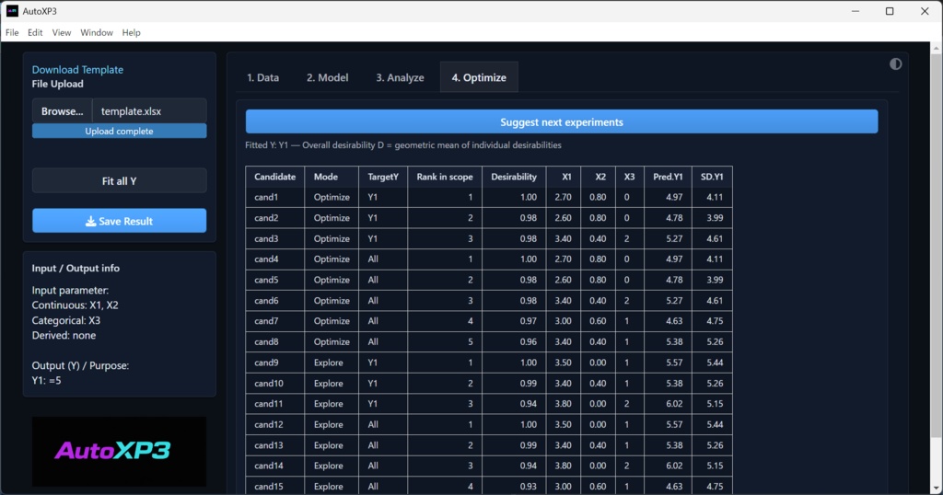
Task: Click the 0.96 desirability value in cand8 row
Action: point(514,341)
